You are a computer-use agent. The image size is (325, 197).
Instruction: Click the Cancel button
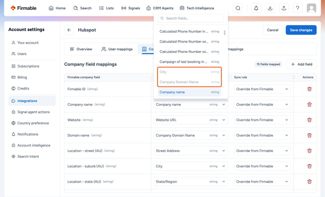272,30
